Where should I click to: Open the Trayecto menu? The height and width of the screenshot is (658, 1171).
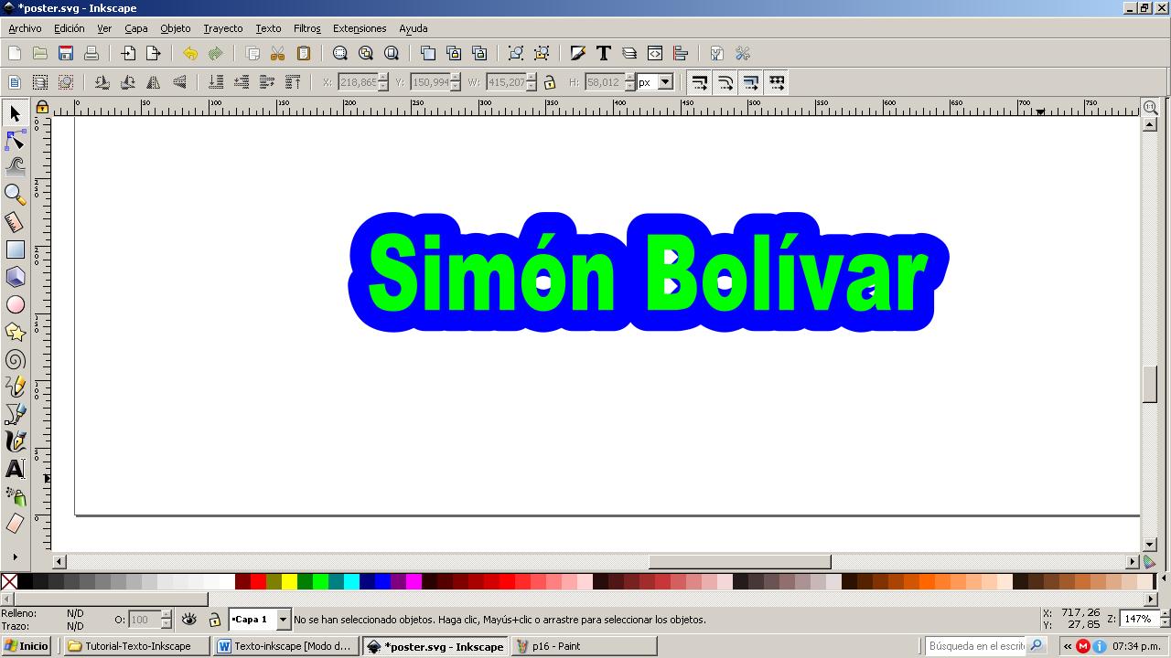point(222,28)
